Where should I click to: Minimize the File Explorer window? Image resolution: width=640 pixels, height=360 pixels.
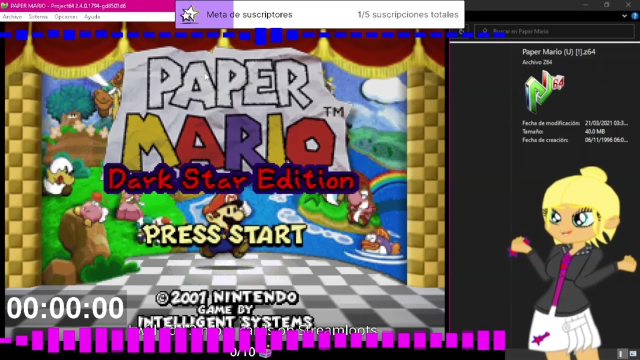click(x=585, y=5)
